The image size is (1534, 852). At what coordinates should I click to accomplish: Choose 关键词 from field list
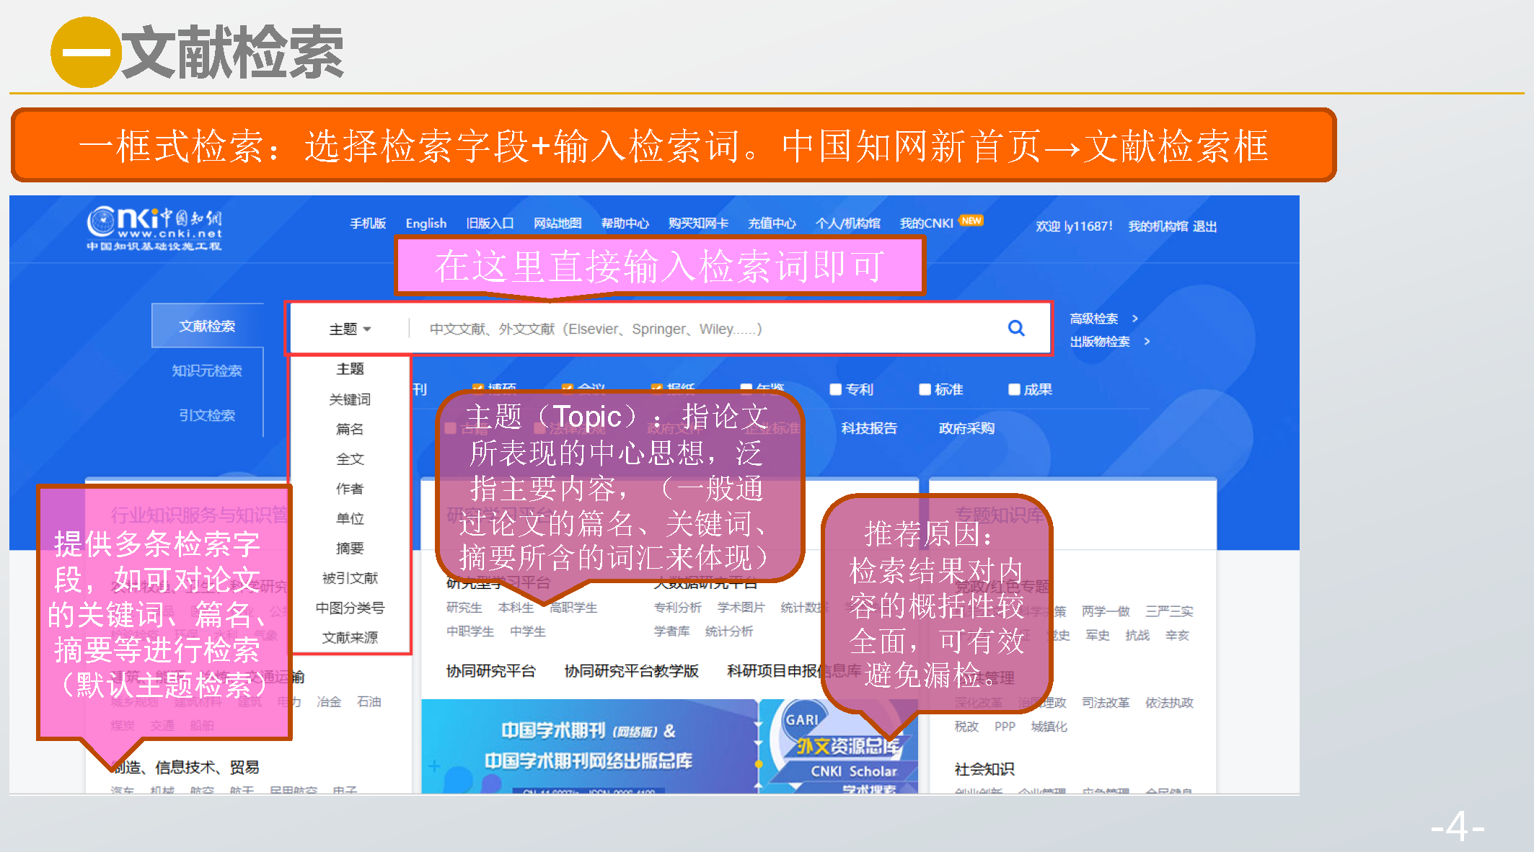pyautogui.click(x=350, y=399)
